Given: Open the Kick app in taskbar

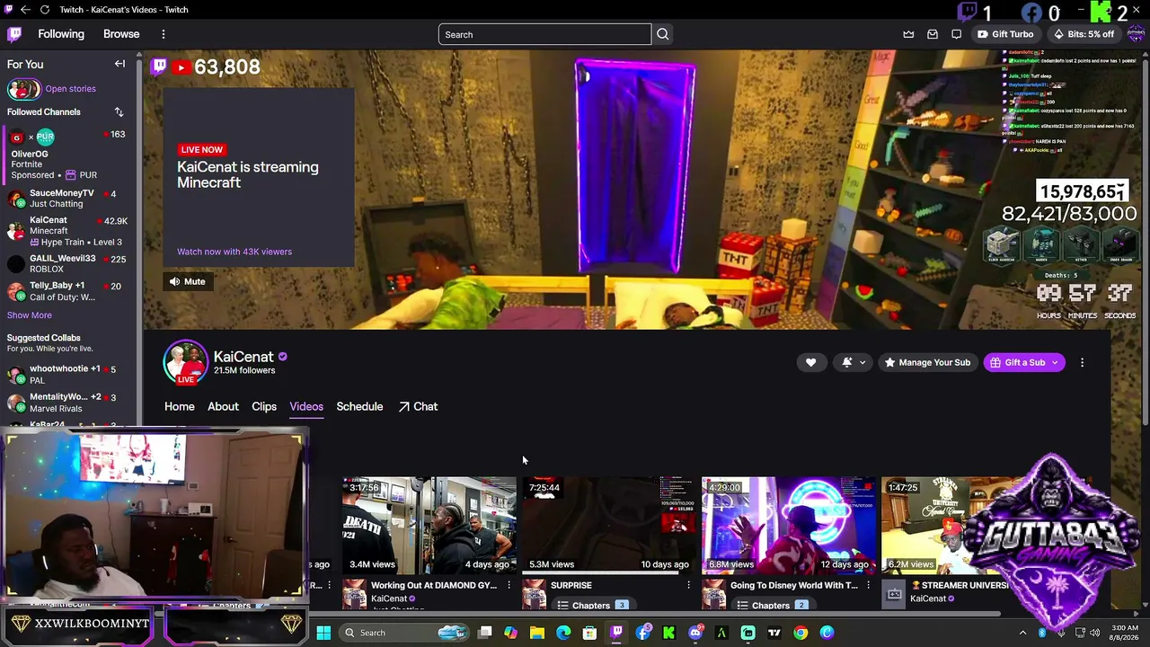Looking at the screenshot, I should (669, 633).
